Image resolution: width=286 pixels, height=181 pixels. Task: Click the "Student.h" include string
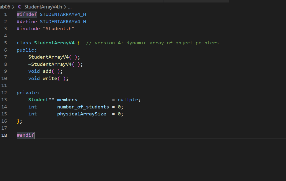[x=58, y=28]
